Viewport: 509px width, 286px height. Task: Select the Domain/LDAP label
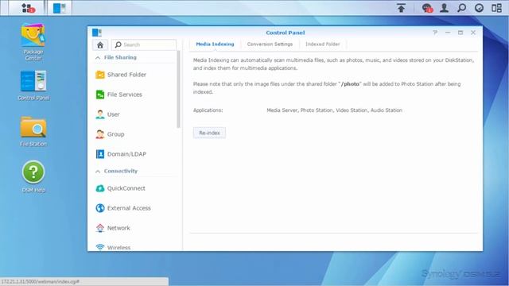[x=126, y=154]
